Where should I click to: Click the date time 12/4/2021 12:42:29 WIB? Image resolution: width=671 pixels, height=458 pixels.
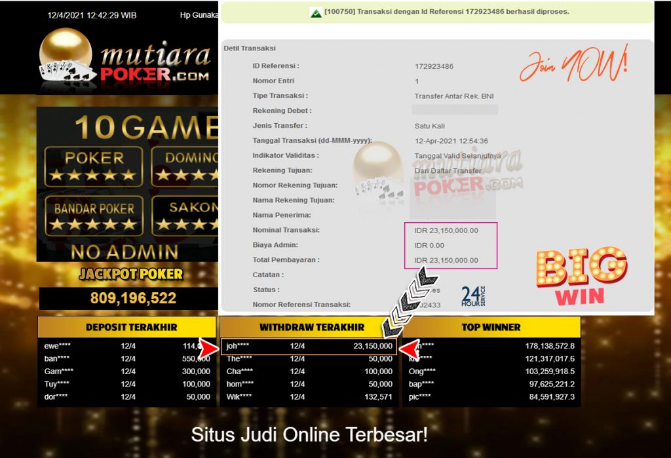(x=92, y=16)
